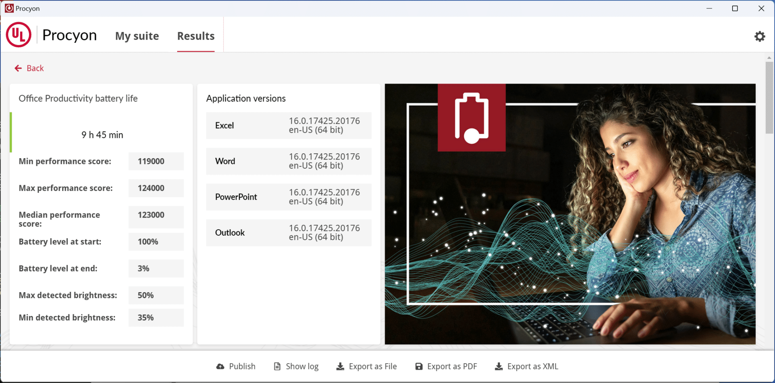Image resolution: width=775 pixels, height=383 pixels.
Task: Click the UL logo icon
Action: click(x=19, y=35)
